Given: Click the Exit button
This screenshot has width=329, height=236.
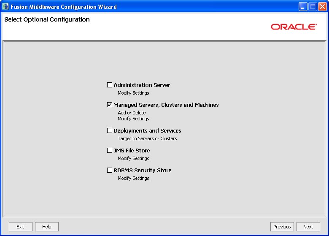Looking at the screenshot, I should (x=21, y=227).
